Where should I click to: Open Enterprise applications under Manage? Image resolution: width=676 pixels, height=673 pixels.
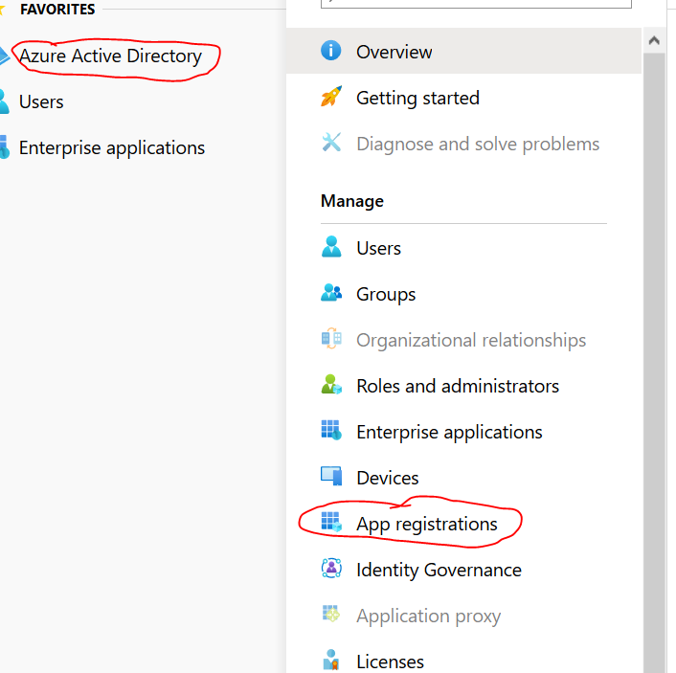point(448,432)
